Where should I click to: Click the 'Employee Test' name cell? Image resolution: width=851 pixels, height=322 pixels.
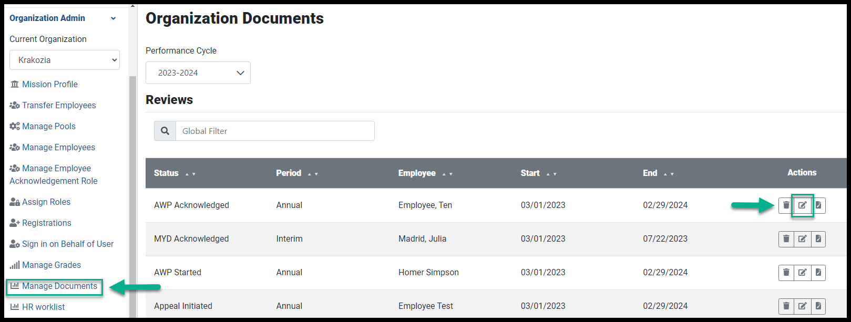(426, 306)
